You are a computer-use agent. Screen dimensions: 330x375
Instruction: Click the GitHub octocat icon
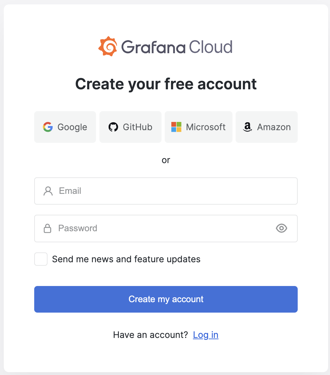point(113,127)
